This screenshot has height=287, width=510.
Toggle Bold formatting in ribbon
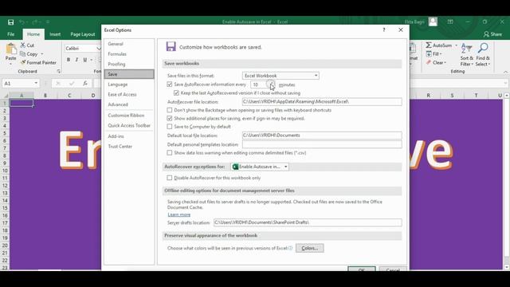[x=69, y=60]
